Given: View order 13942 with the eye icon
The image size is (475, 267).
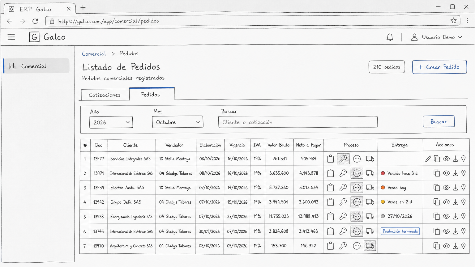Looking at the screenshot, I should click(x=446, y=202).
